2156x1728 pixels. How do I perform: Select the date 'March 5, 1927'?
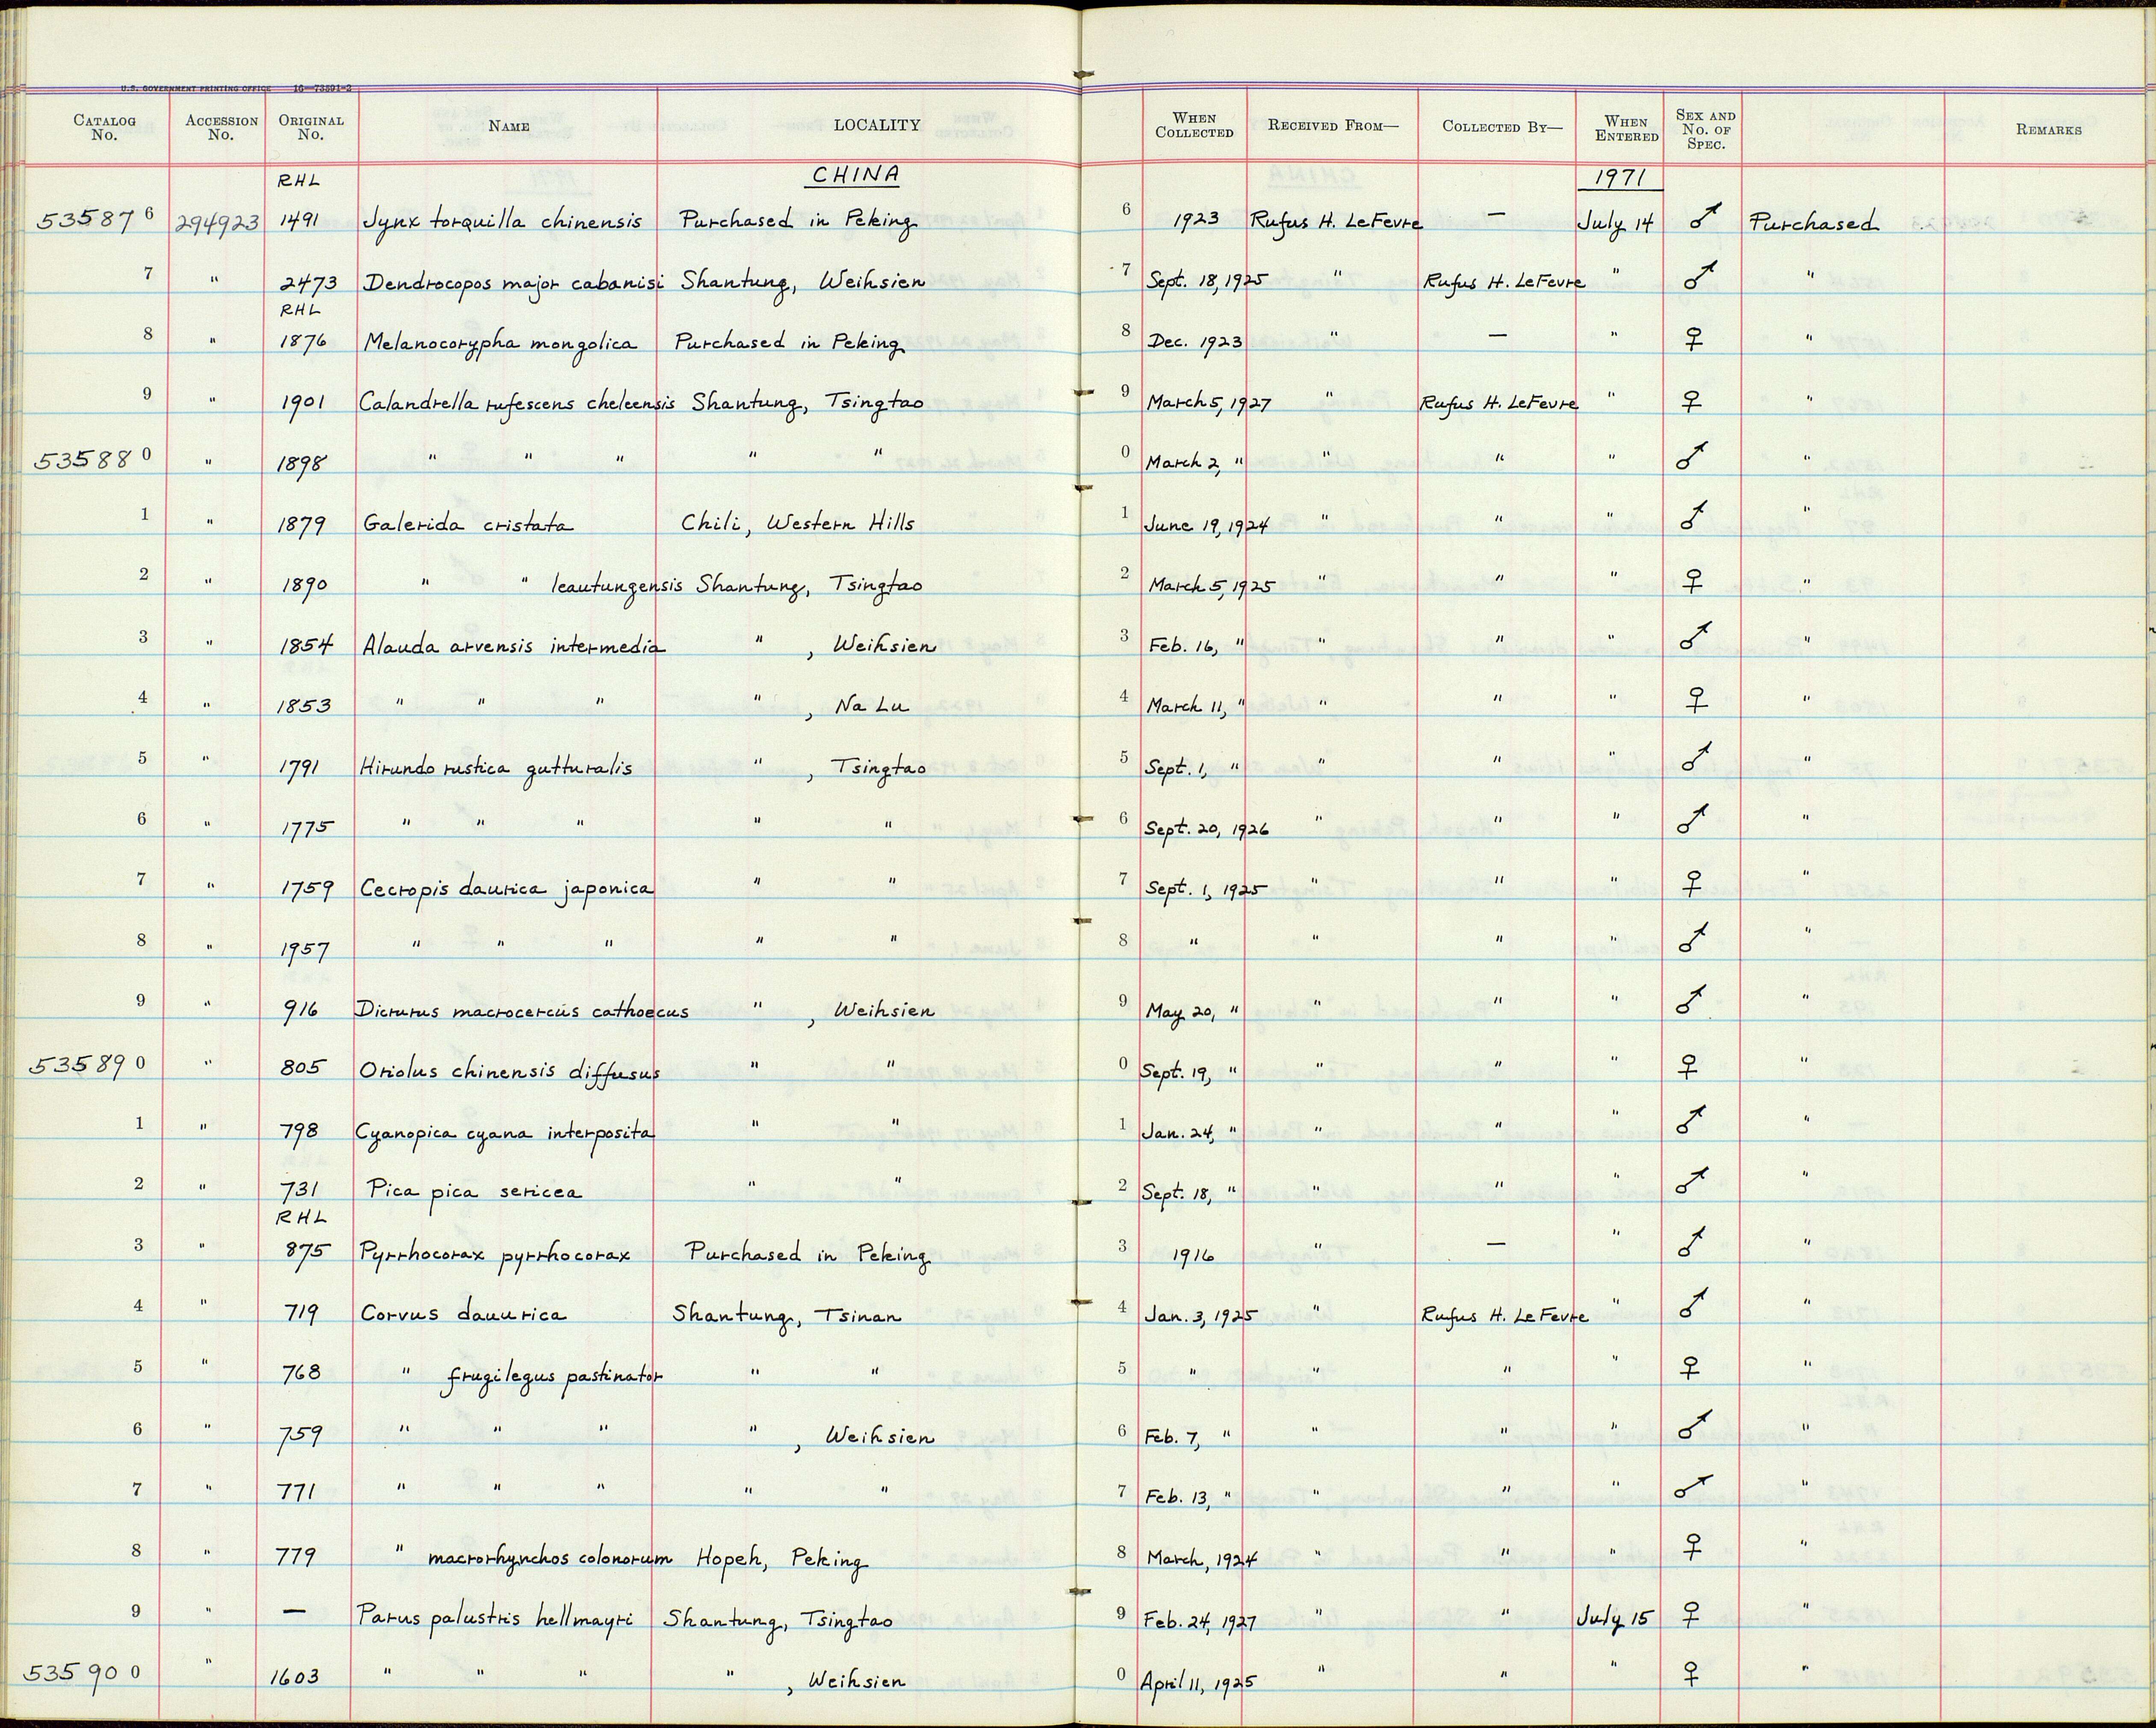click(1208, 403)
